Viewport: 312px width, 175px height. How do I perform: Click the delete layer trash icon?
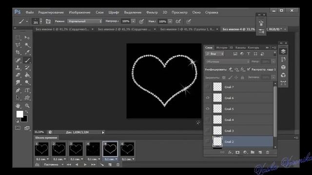point(268,152)
